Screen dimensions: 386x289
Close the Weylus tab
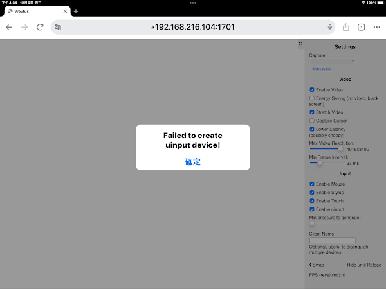tap(65, 12)
